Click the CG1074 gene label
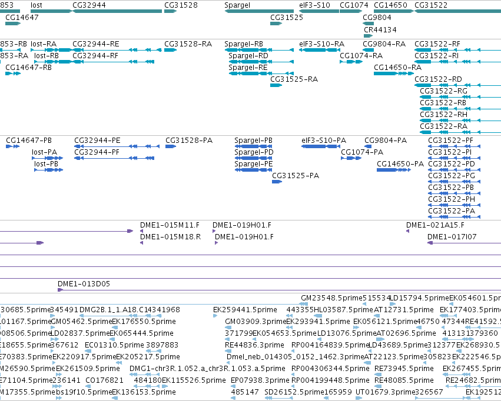Screen dimensions: 501x401 (354, 5)
